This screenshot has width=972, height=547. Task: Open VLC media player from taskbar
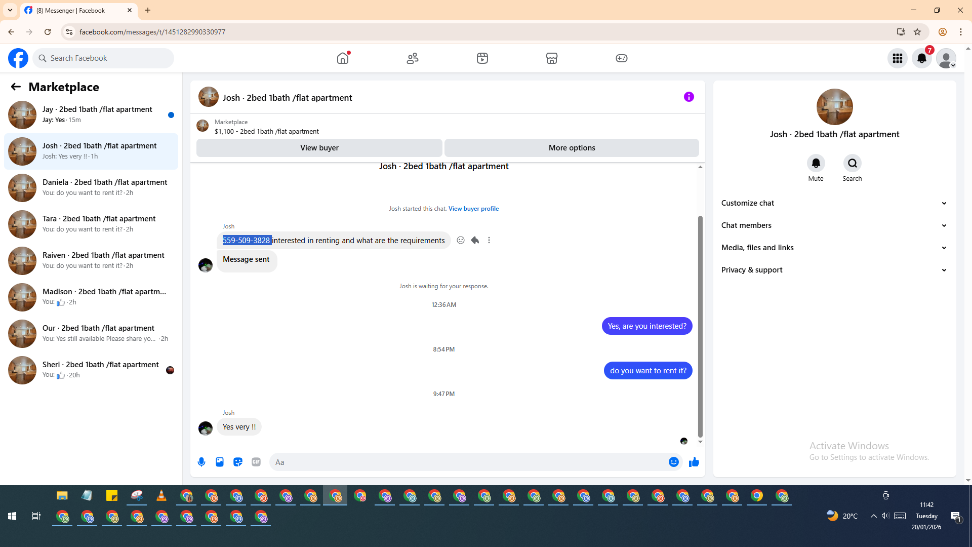(x=161, y=496)
